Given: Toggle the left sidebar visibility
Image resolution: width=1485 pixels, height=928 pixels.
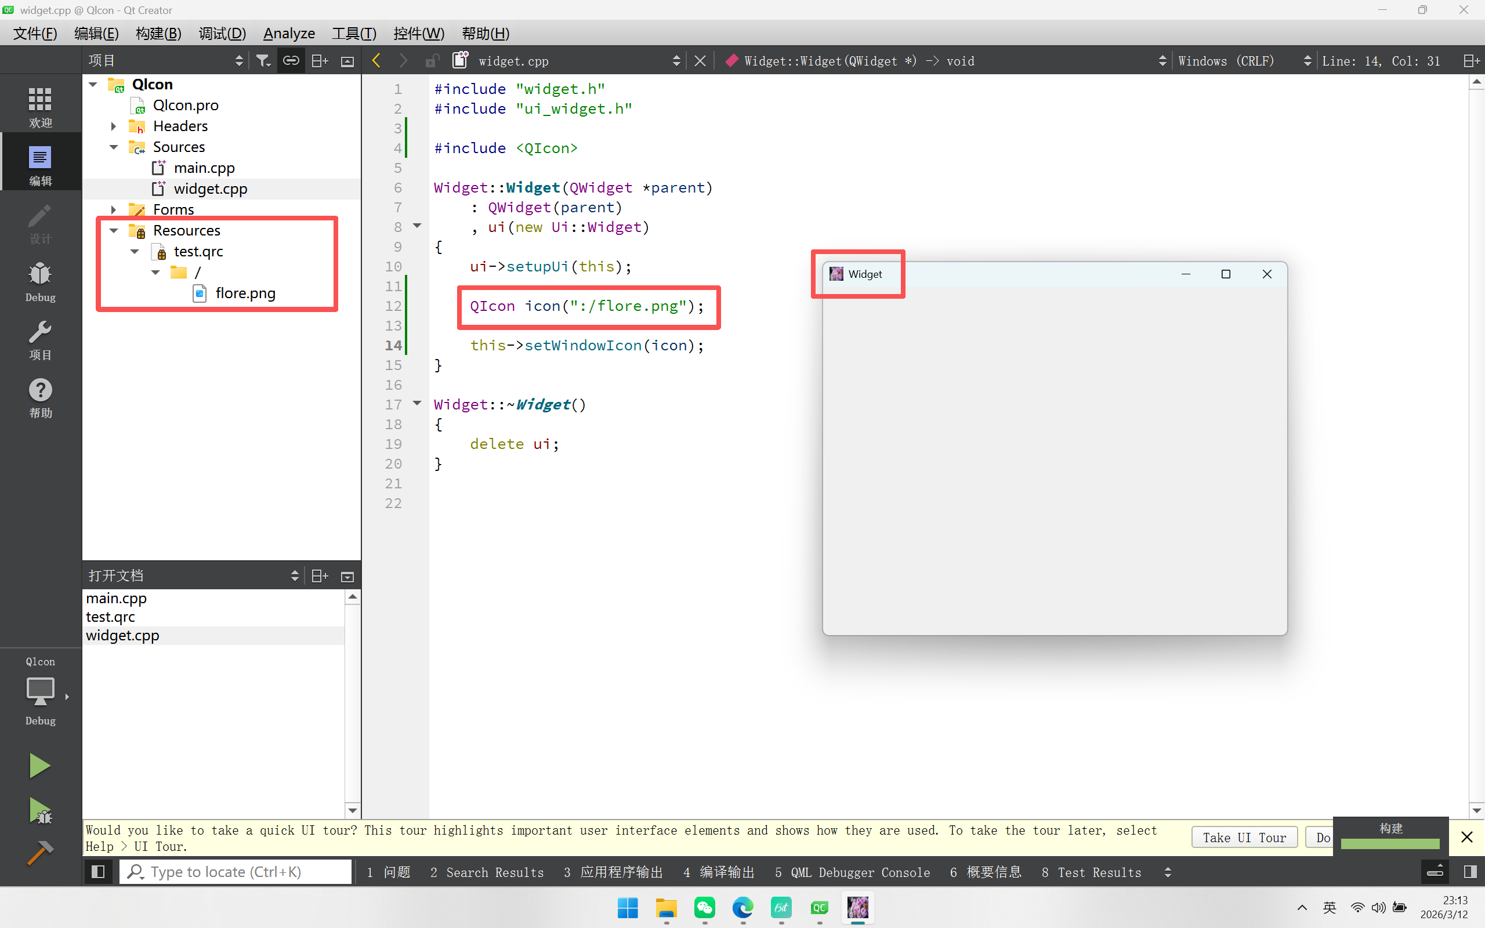Looking at the screenshot, I should 97,872.
